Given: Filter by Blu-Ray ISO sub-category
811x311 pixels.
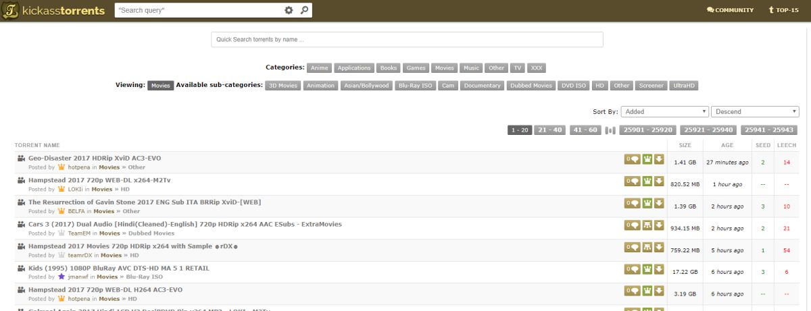Looking at the screenshot, I should (x=415, y=86).
